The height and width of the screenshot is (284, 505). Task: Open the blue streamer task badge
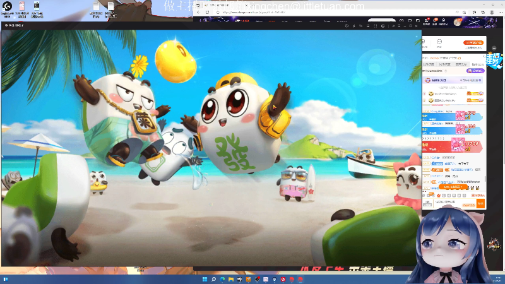494,61
